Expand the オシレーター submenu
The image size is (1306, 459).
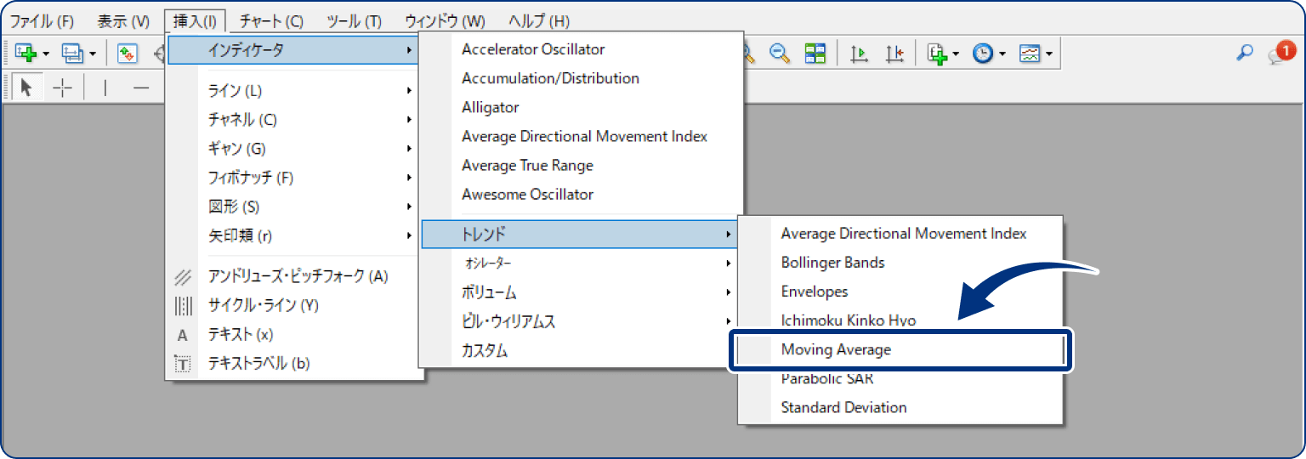578,263
